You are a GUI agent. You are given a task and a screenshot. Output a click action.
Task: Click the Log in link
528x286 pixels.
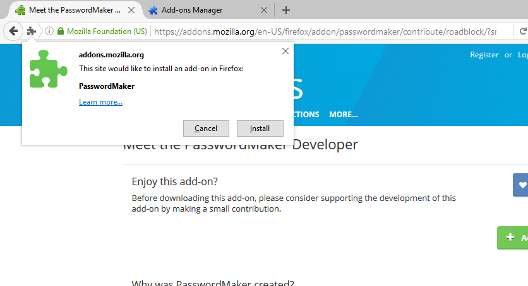pyautogui.click(x=522, y=55)
